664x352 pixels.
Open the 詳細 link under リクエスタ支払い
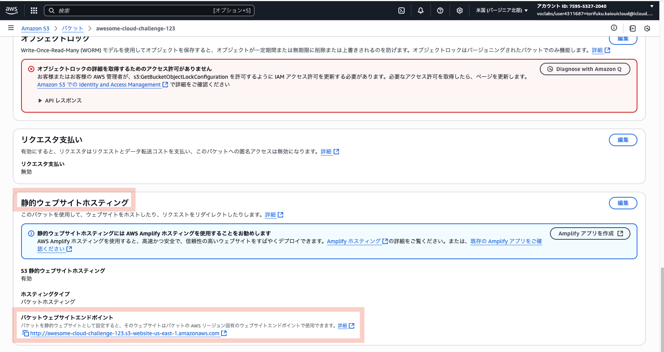330,152
